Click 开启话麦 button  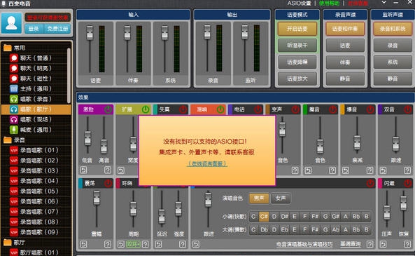pos(297,29)
